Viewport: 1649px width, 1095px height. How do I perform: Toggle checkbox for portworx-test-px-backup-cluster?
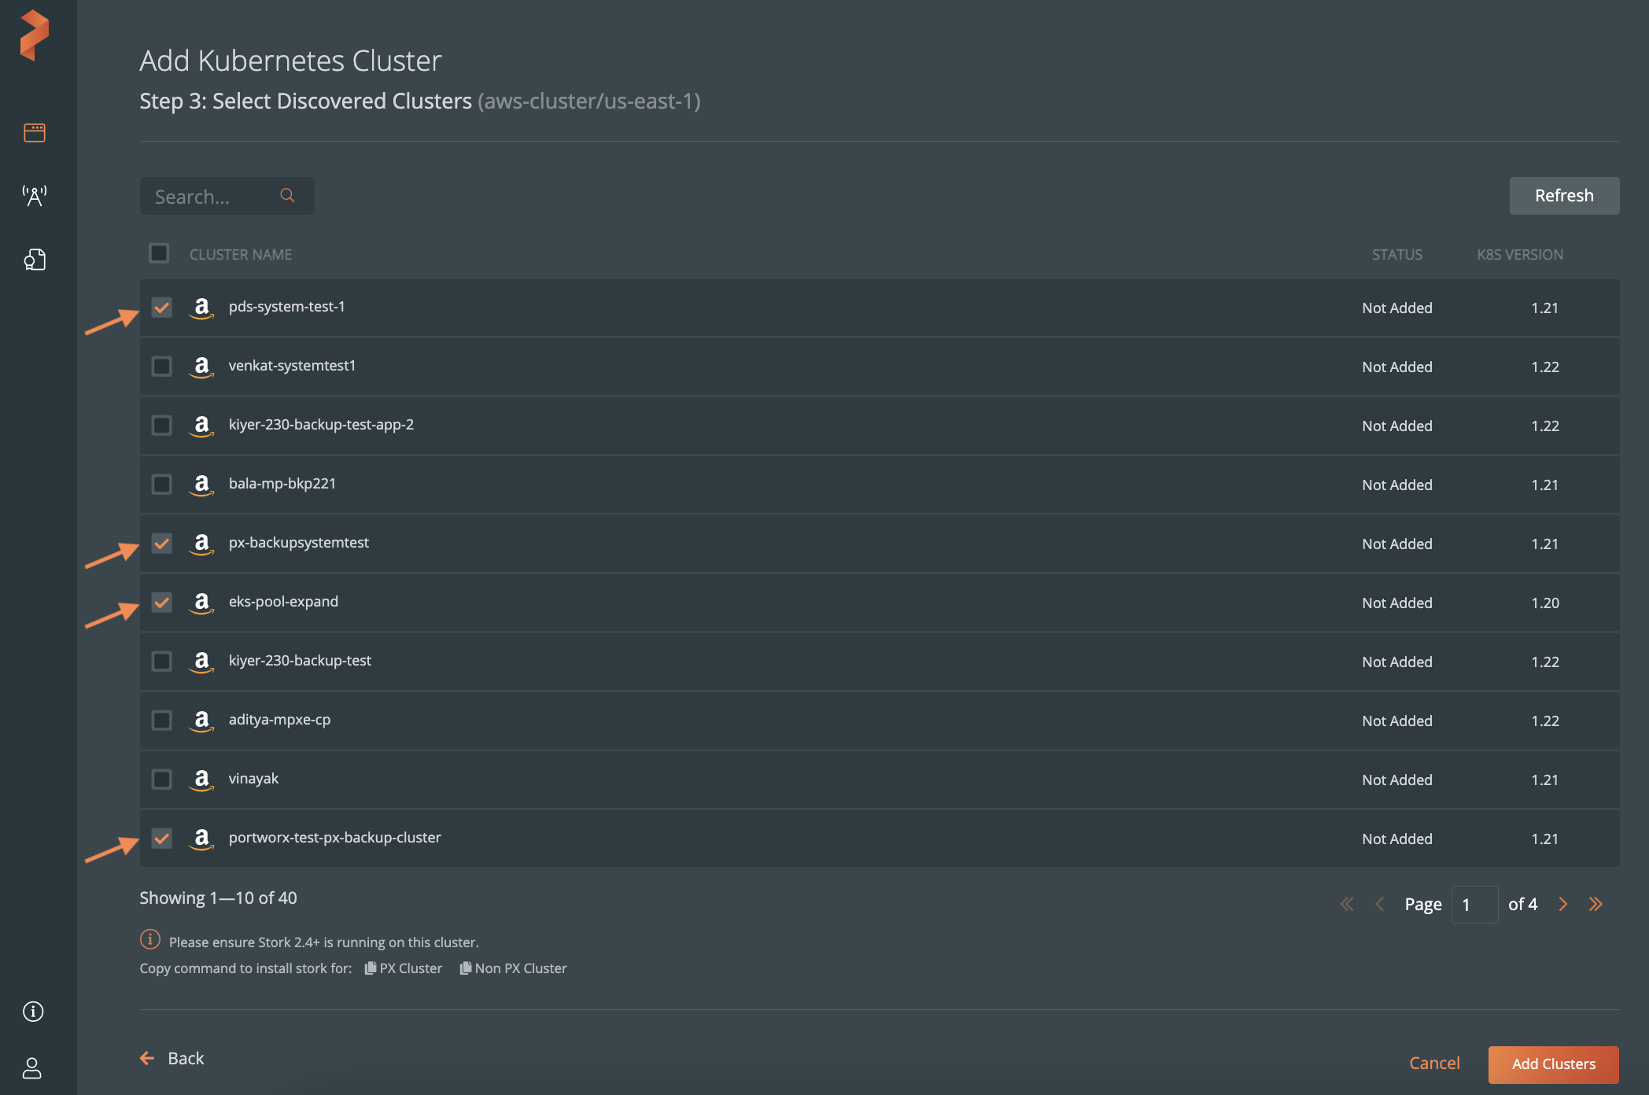[160, 837]
